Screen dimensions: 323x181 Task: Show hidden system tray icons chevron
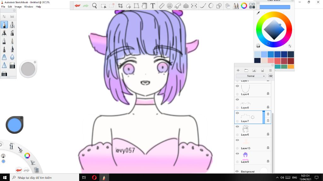[x=277, y=178]
